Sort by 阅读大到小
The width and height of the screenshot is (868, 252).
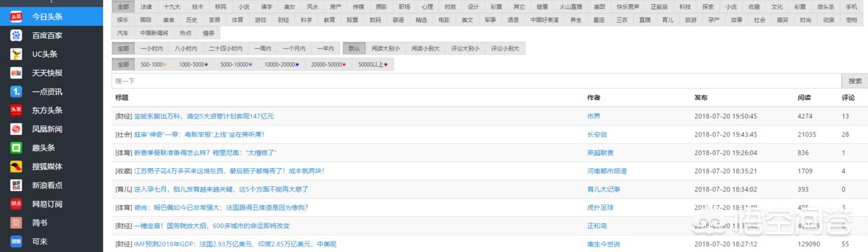(x=386, y=49)
